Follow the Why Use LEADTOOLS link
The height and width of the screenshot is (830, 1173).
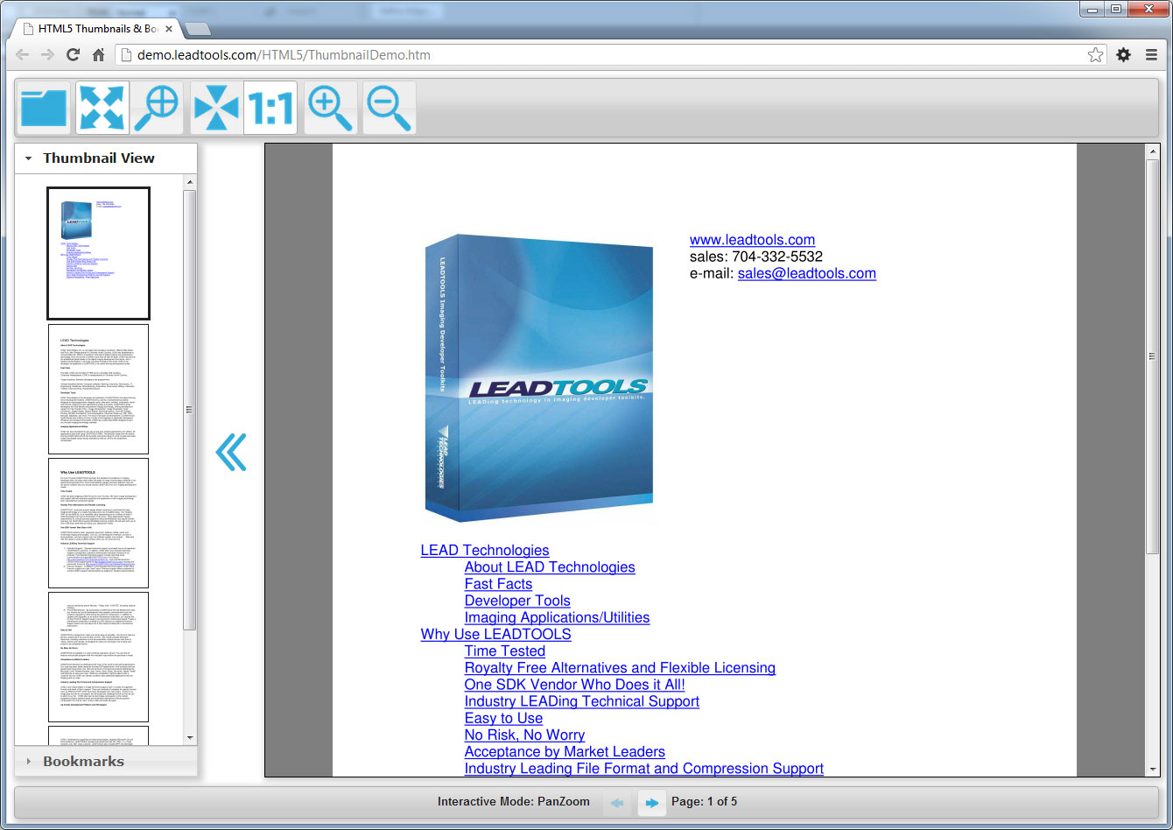(495, 635)
